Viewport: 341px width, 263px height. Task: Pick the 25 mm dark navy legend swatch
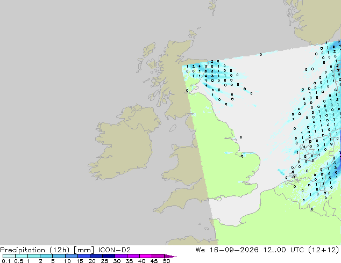pos(109,256)
